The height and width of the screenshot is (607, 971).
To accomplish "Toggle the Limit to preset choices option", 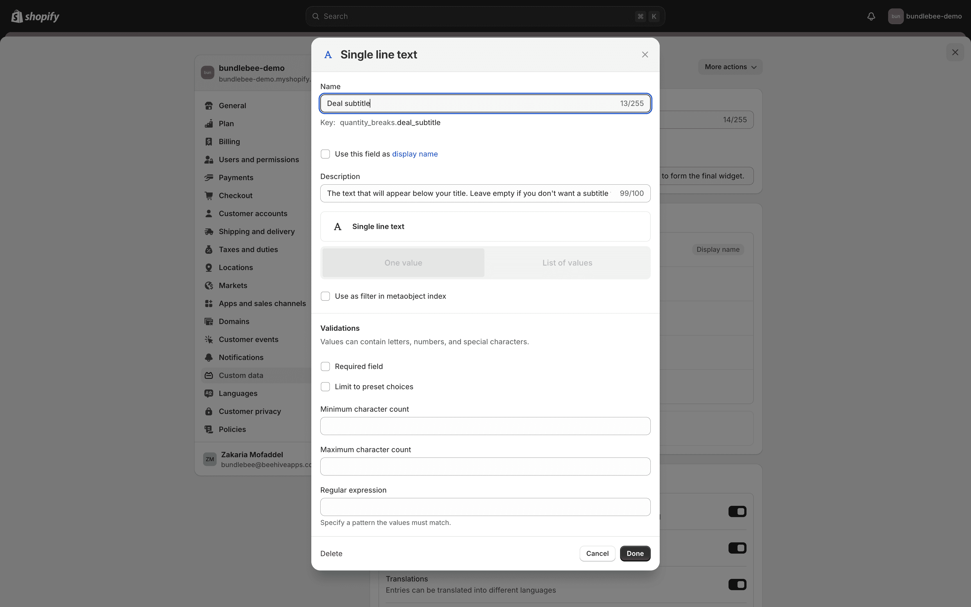I will [325, 387].
